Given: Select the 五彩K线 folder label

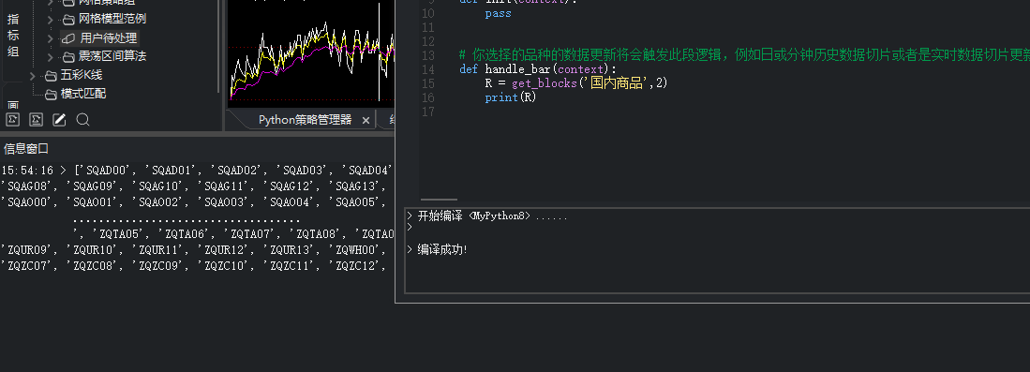Looking at the screenshot, I should coord(82,75).
